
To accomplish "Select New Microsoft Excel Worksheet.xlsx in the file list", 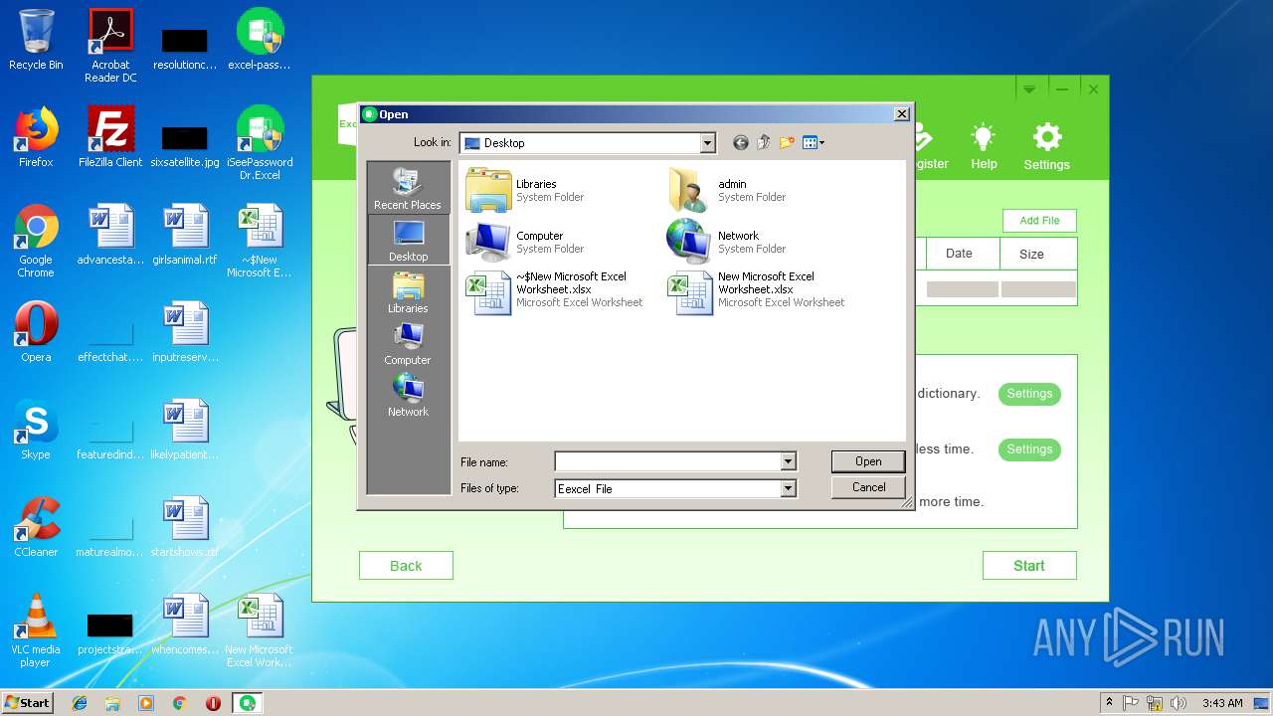I will [x=757, y=293].
